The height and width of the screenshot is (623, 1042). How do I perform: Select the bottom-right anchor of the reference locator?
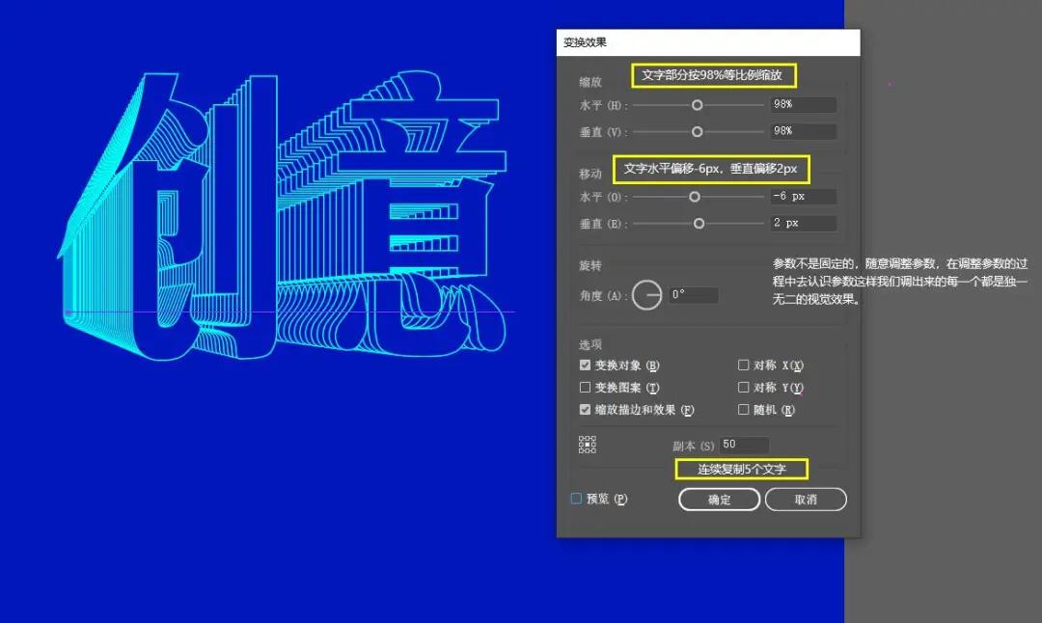coord(593,450)
